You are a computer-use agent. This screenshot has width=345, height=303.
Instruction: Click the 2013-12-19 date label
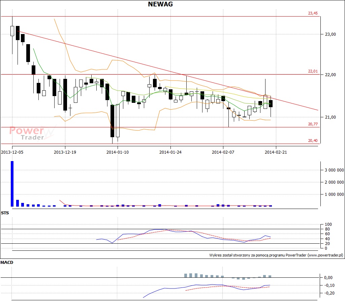click(65, 152)
